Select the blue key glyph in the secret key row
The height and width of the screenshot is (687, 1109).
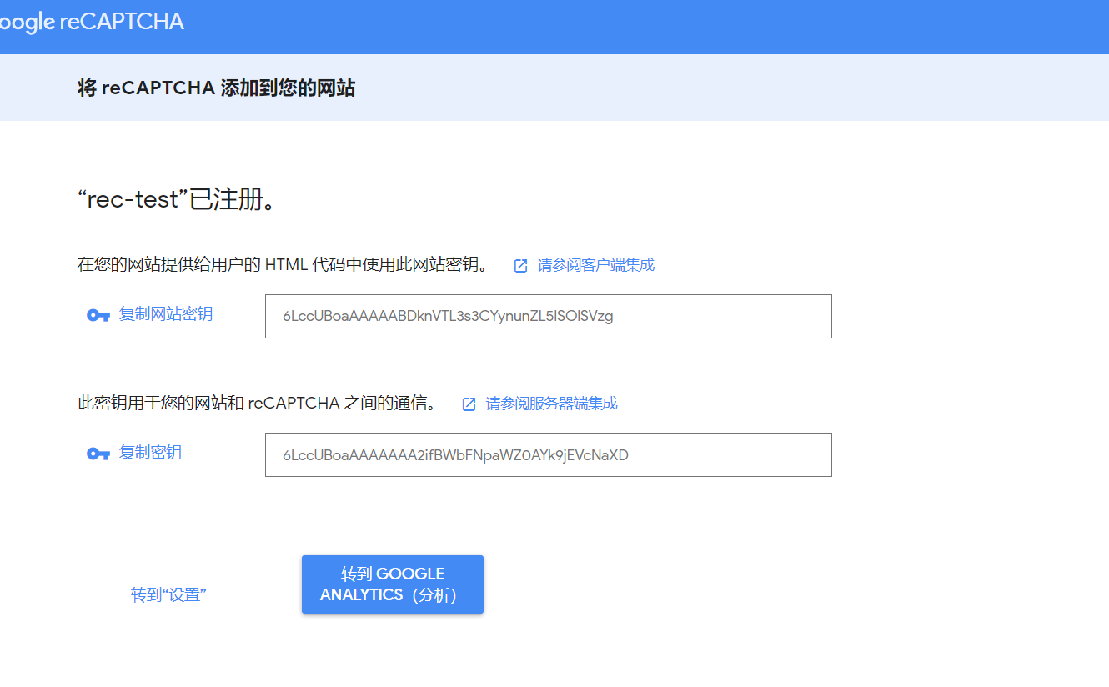[98, 453]
